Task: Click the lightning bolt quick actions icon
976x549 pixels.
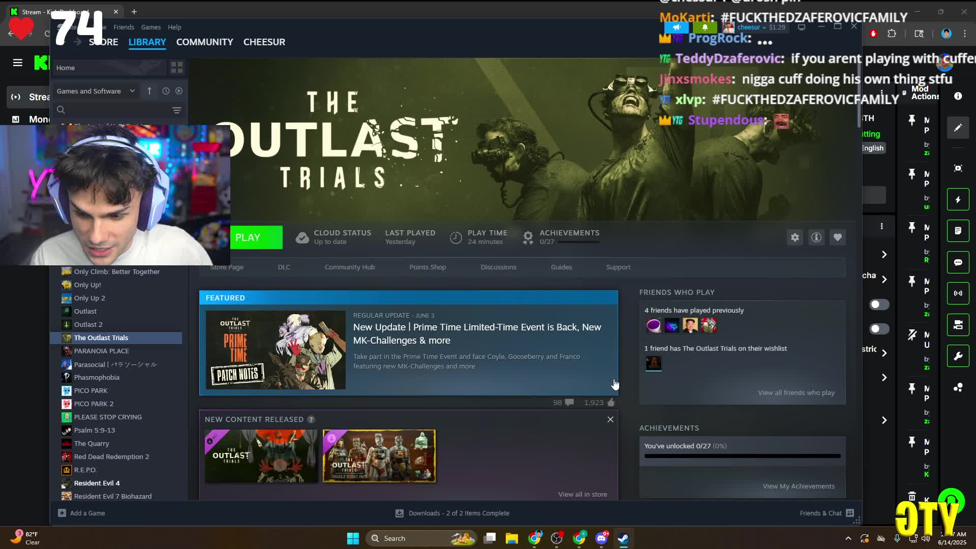Action: [958, 200]
